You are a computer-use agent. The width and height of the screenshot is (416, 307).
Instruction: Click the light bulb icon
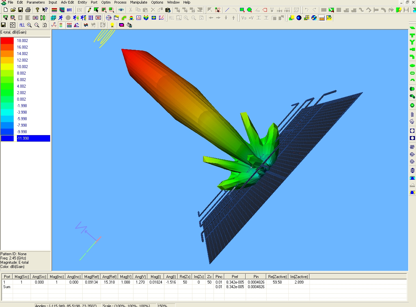click(x=112, y=25)
